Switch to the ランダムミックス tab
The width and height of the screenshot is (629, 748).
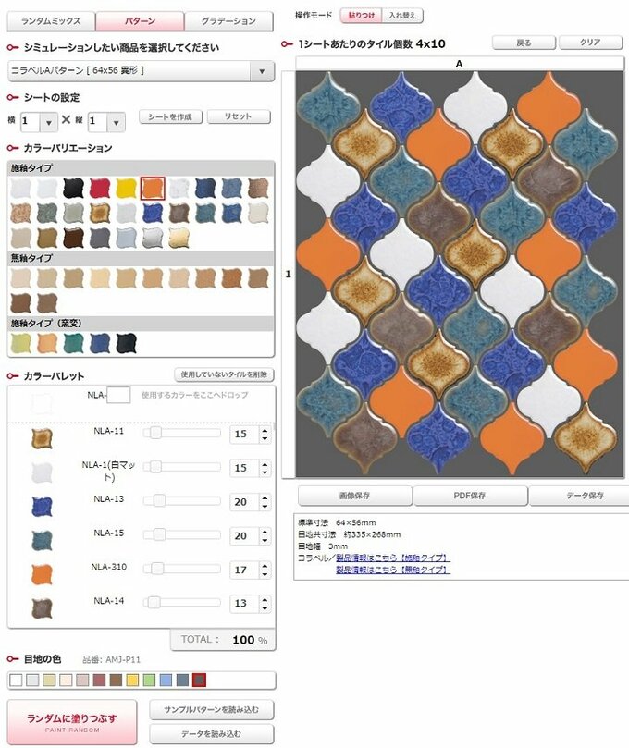52,21
